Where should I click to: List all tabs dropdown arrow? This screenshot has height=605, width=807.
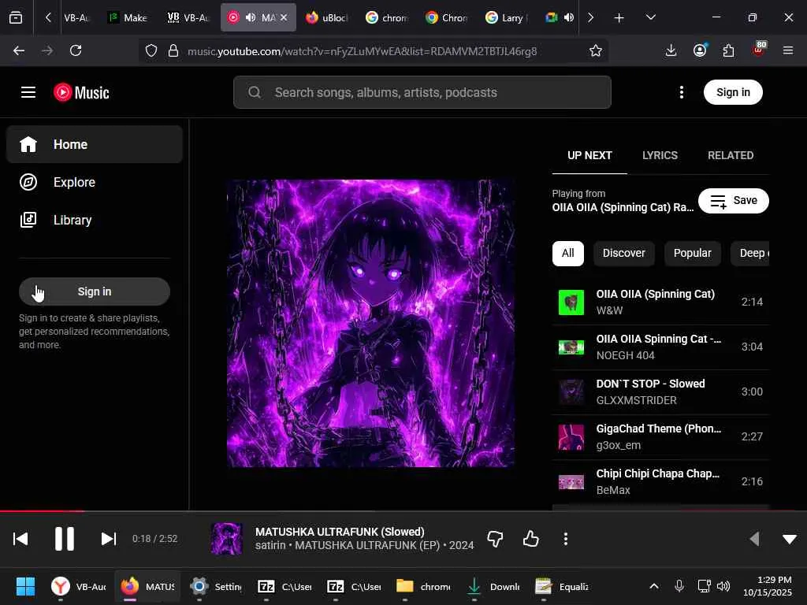[x=650, y=17]
